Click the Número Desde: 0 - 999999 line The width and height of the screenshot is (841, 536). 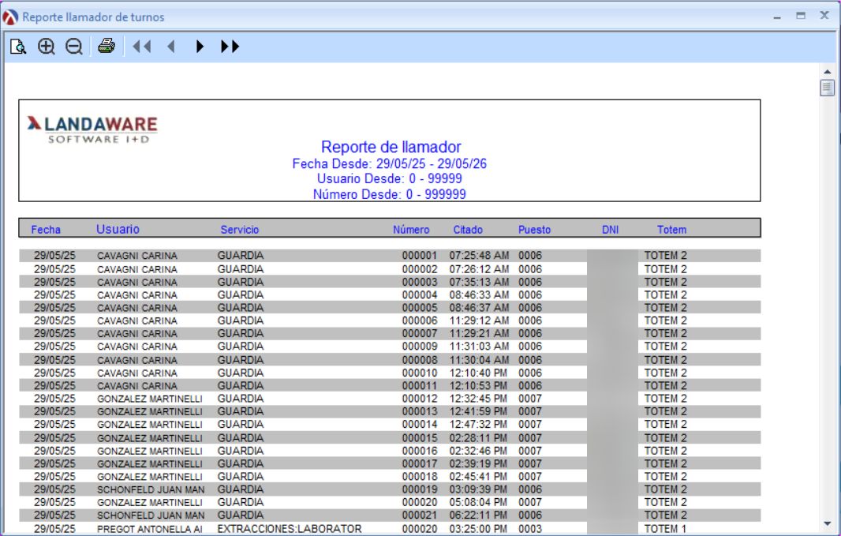pyautogui.click(x=390, y=194)
